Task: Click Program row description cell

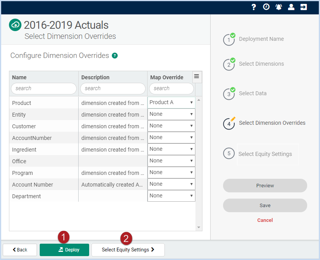Action: pyautogui.click(x=113, y=173)
